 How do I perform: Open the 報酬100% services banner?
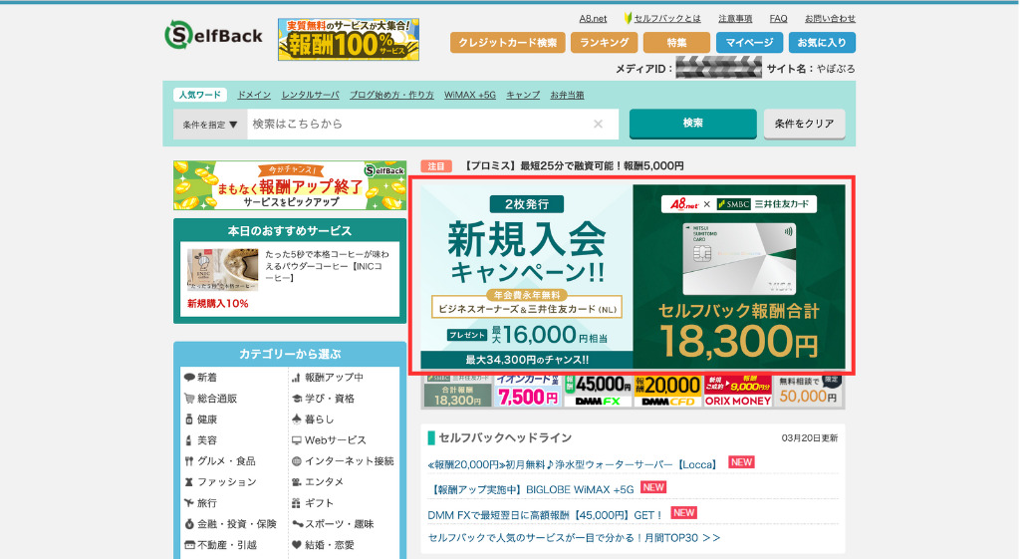point(348,39)
